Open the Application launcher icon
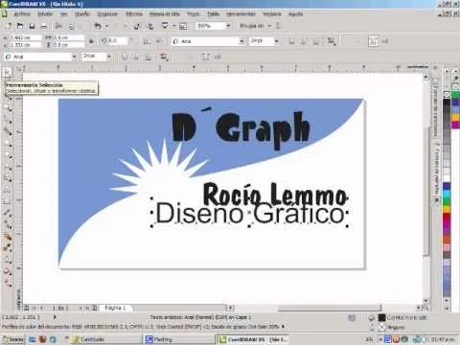The image size is (460, 345). [165, 26]
